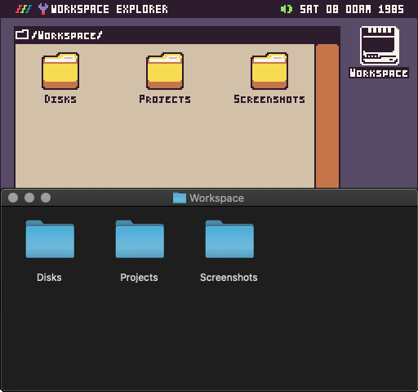The height and width of the screenshot is (392, 418).
Task: Click the green speaker volume icon
Action: coord(287,9)
